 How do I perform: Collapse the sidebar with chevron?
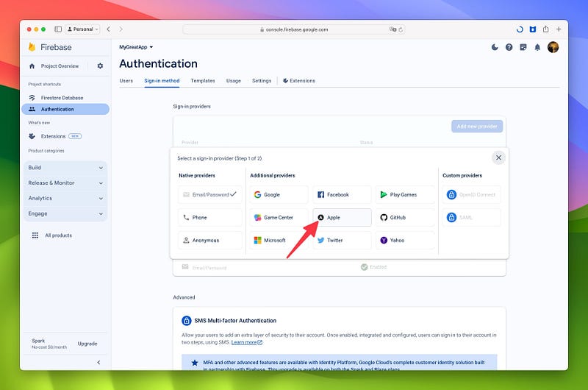coord(98,363)
